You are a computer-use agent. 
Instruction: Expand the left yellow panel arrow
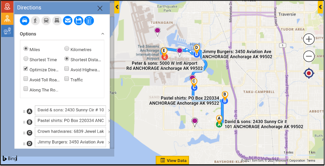pyautogui.click(x=117, y=7)
